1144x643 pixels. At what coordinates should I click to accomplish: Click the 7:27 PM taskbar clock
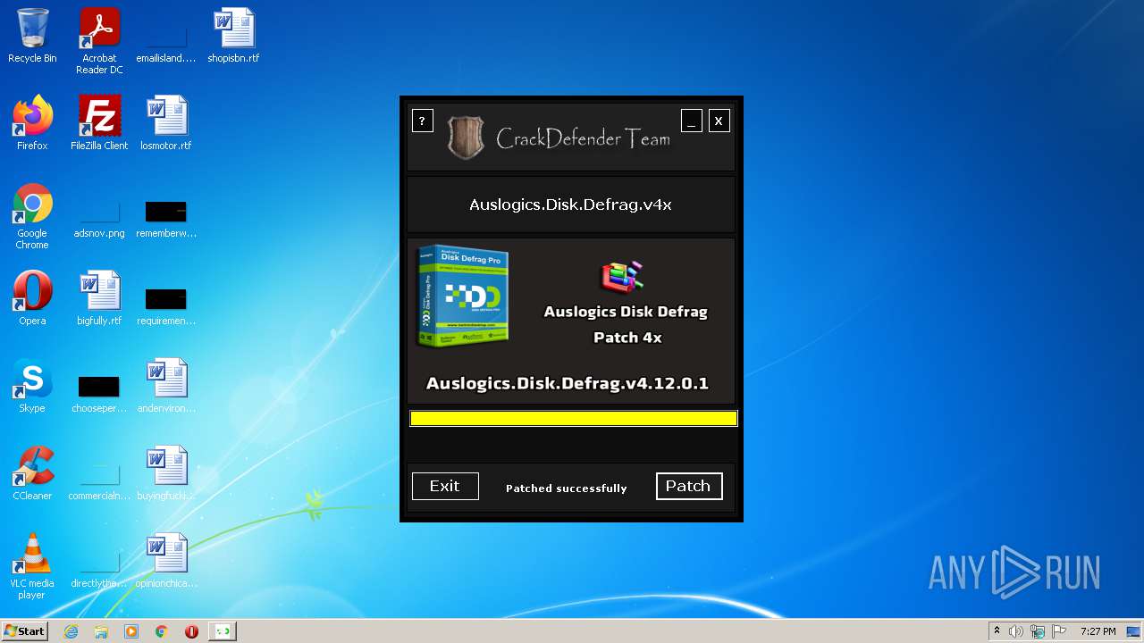coord(1098,631)
